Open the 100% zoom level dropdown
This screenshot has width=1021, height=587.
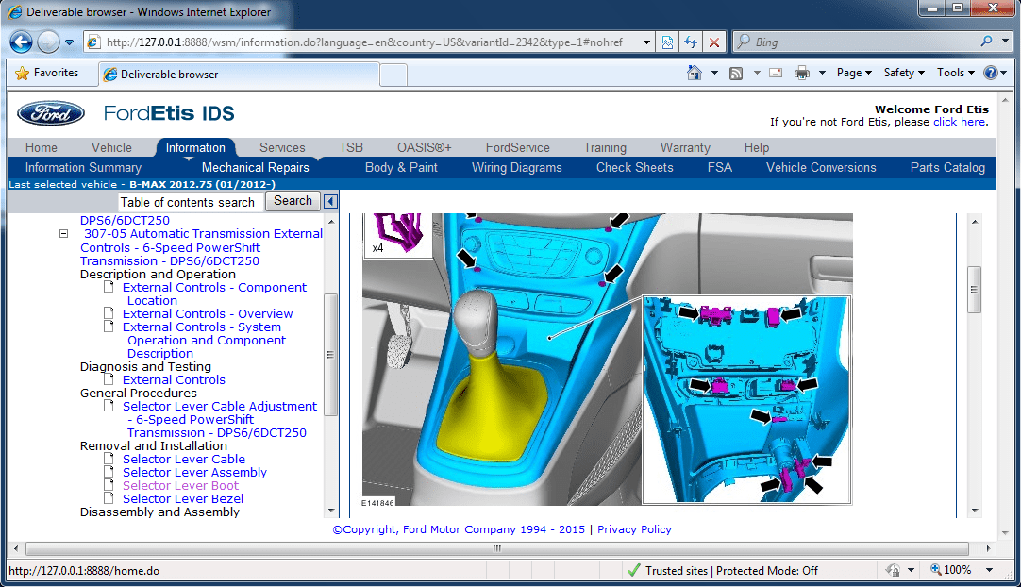coord(989,570)
